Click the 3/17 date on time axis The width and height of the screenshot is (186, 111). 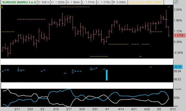(x=69, y=109)
